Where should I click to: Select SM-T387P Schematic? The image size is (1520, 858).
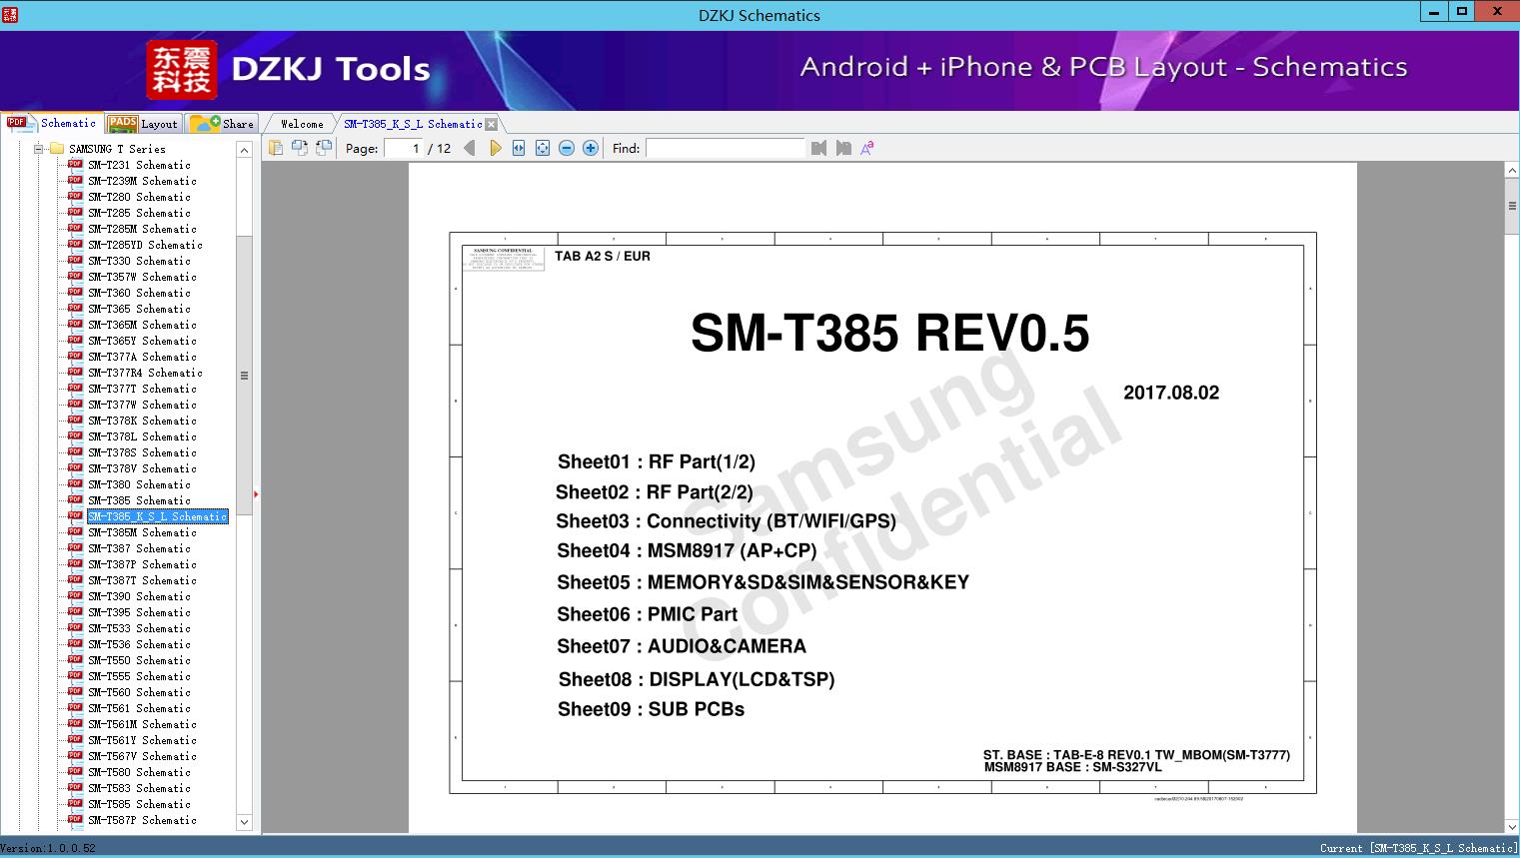tap(142, 564)
